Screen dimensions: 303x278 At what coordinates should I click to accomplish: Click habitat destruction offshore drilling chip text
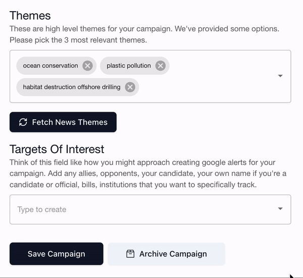tap(72, 87)
